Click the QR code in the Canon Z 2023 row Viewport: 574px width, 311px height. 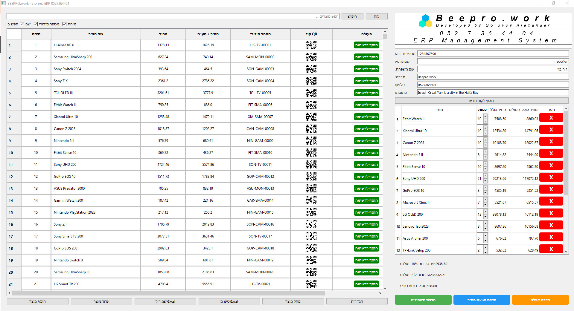tap(311, 129)
